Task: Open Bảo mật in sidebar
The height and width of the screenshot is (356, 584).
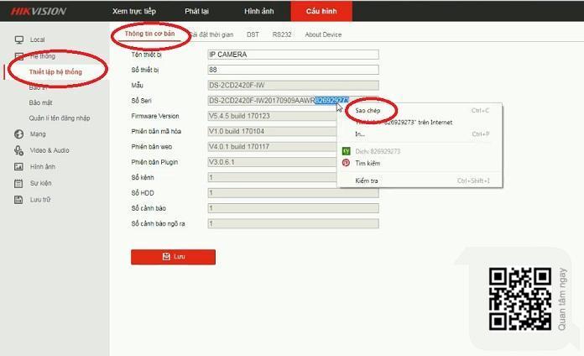Action: coord(40,102)
